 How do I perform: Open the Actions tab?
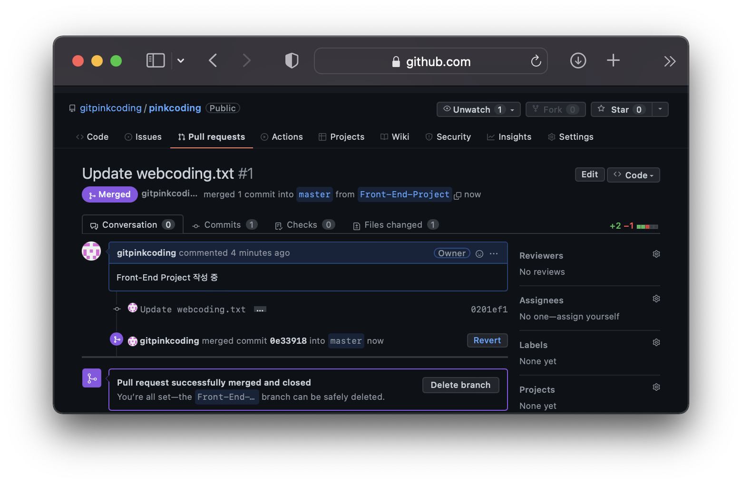coord(282,137)
